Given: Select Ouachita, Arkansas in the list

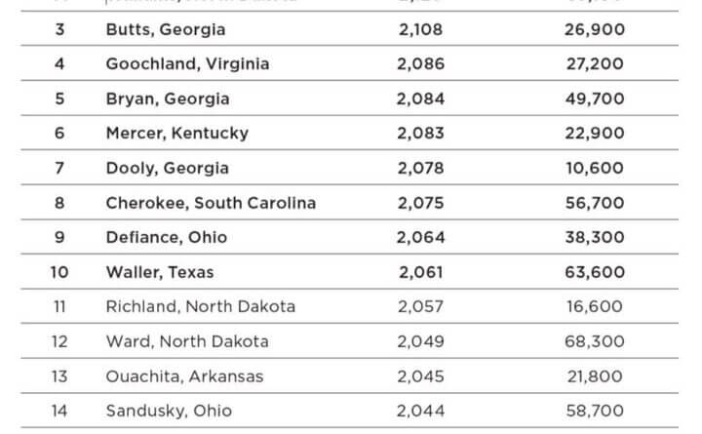Looking at the screenshot, I should click(x=184, y=376).
